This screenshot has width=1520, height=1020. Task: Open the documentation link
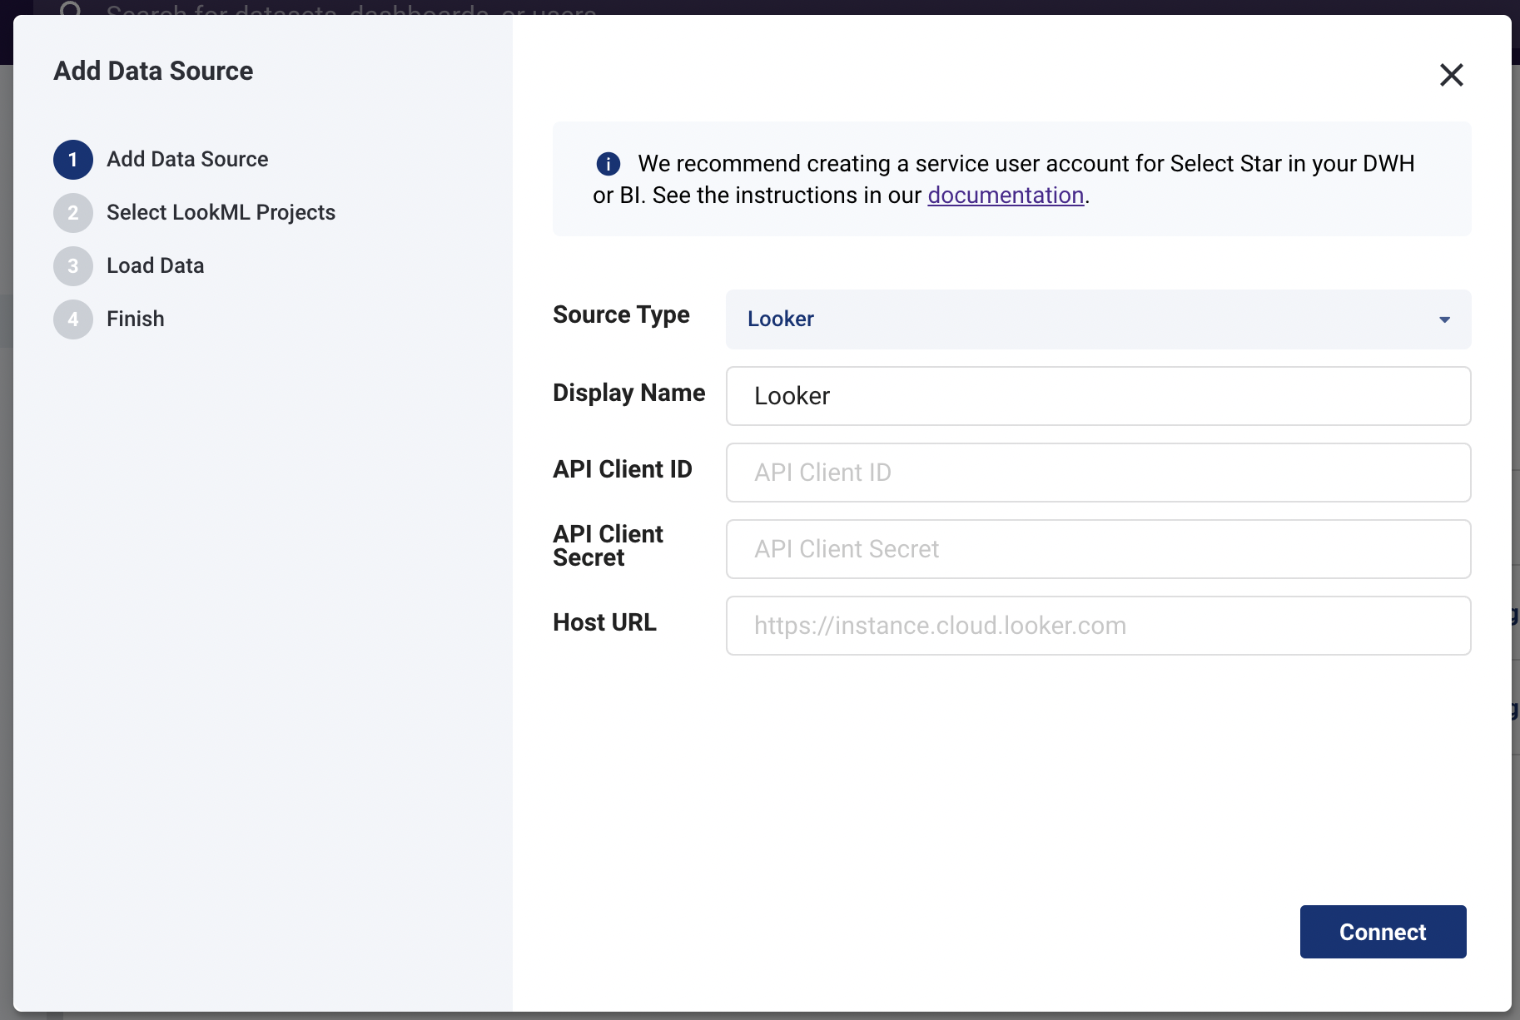coord(1006,195)
